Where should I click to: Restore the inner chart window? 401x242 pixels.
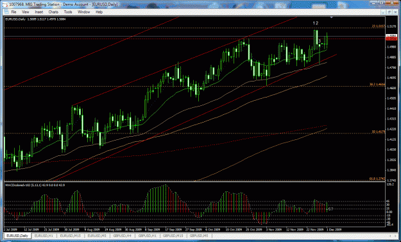point(389,12)
